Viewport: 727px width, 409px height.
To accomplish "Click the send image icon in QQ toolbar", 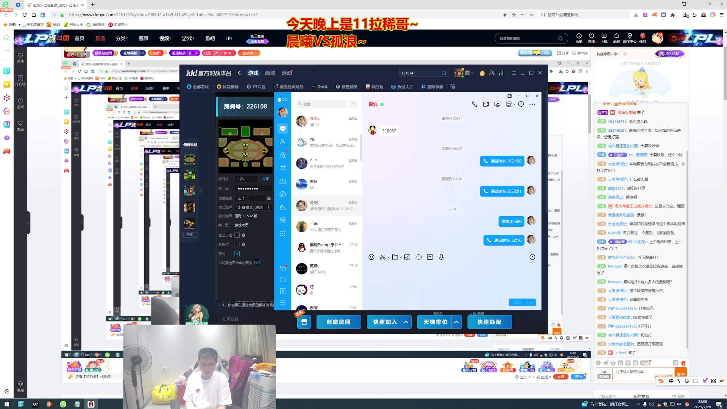I will [x=407, y=257].
